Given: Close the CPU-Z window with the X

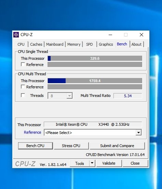Looking at the screenshot, I should pyautogui.click(x=141, y=35).
